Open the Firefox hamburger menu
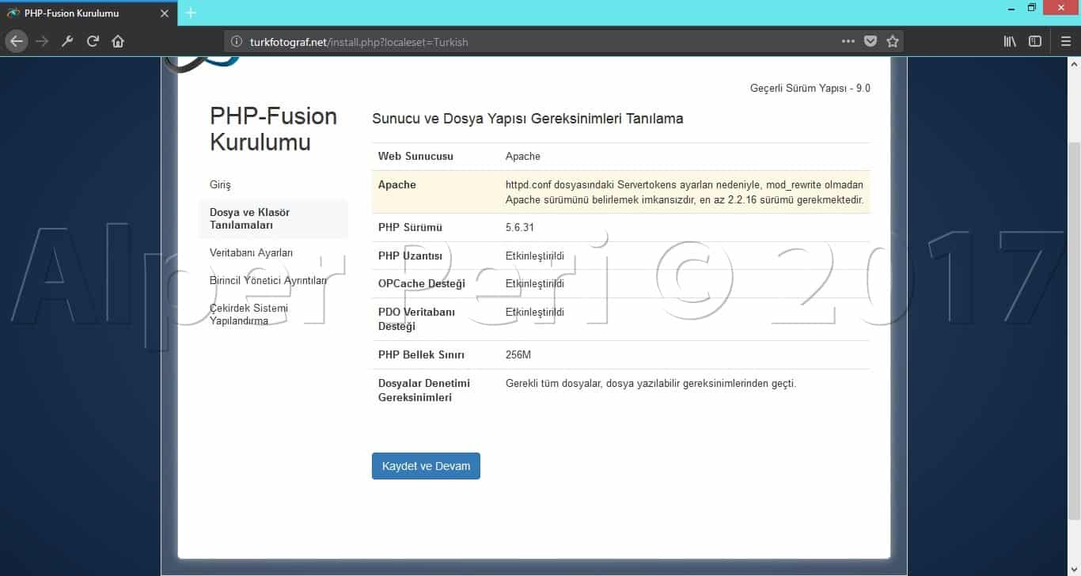The height and width of the screenshot is (576, 1081). pyautogui.click(x=1066, y=41)
